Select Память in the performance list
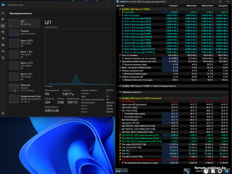The height and width of the screenshot is (174, 232). 24,32
